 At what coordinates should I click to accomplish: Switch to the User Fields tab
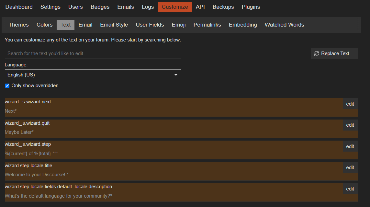[150, 25]
